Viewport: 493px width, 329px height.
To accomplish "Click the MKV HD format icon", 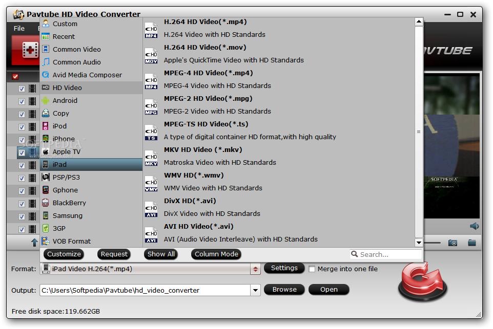I will (151, 158).
